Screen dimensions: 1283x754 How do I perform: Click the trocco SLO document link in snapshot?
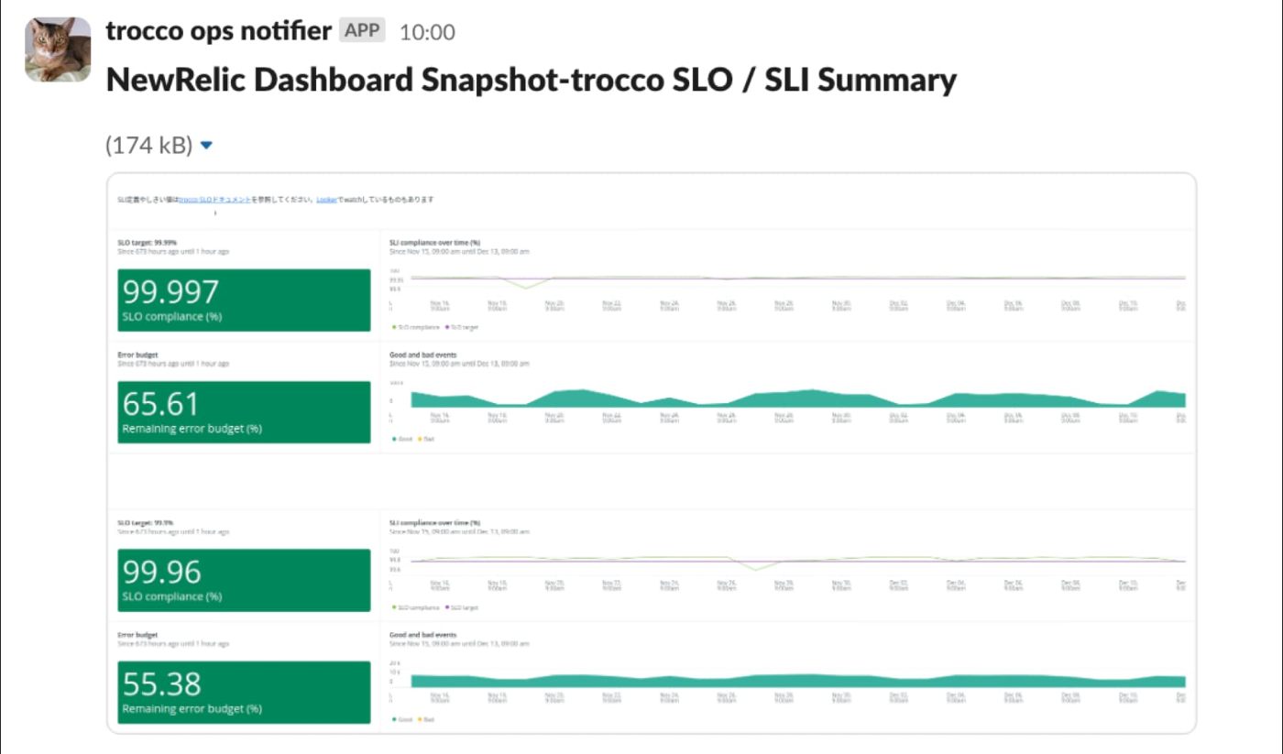(x=214, y=199)
